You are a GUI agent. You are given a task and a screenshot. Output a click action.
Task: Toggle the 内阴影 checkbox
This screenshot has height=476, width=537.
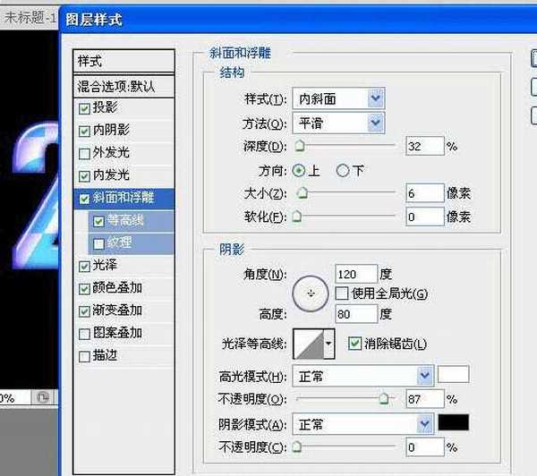pyautogui.click(x=84, y=132)
